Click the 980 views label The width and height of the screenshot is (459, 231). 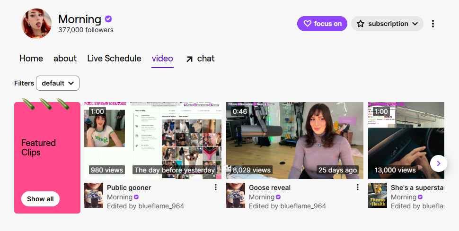(107, 170)
